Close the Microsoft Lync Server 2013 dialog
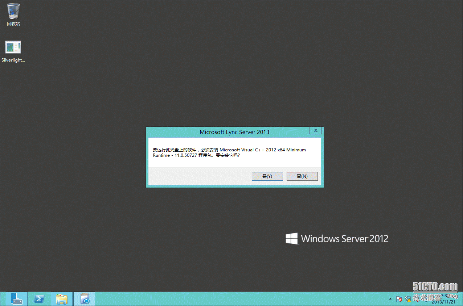Image resolution: width=463 pixels, height=306 pixels. (x=316, y=130)
